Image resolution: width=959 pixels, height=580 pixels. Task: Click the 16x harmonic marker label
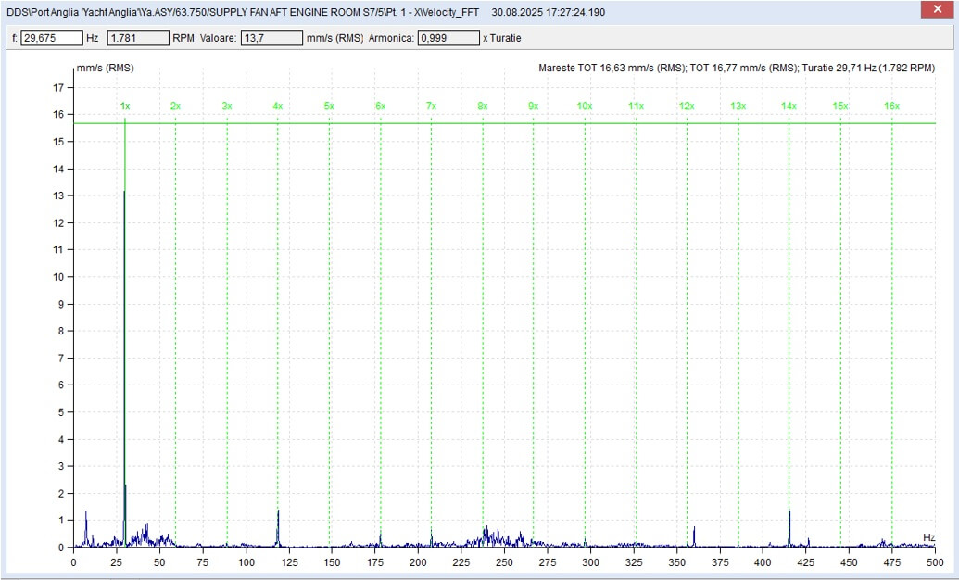pos(891,106)
